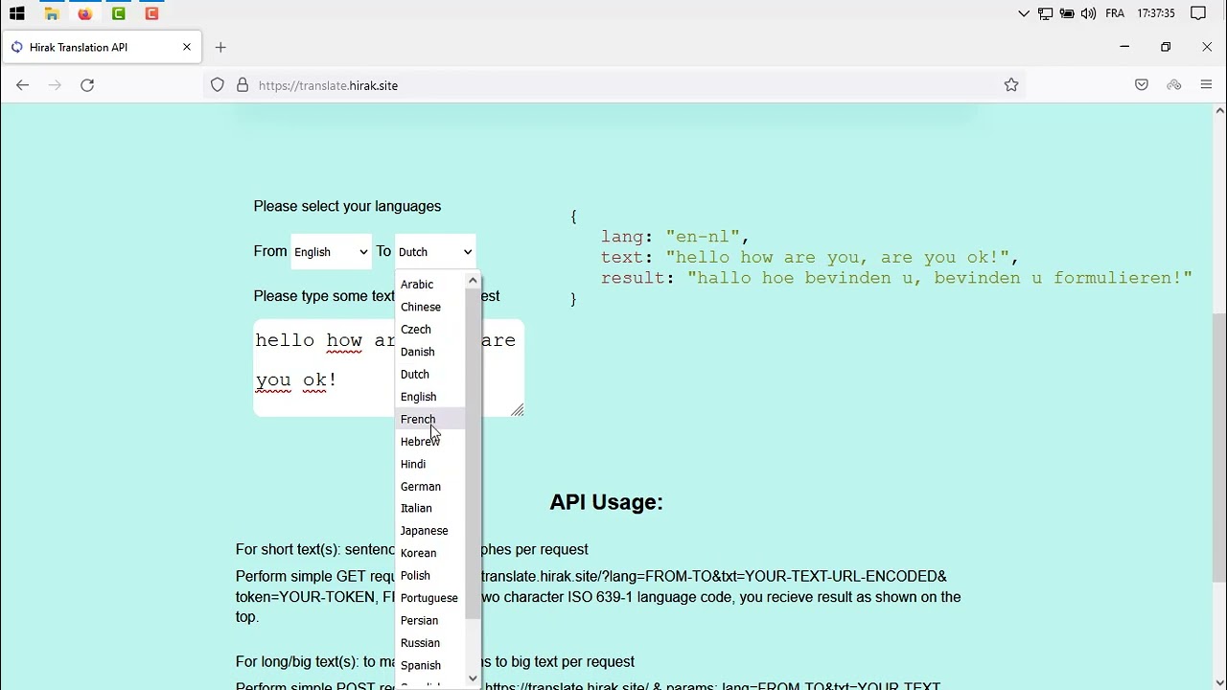Go back to previous page
This screenshot has width=1227, height=690.
23,85
